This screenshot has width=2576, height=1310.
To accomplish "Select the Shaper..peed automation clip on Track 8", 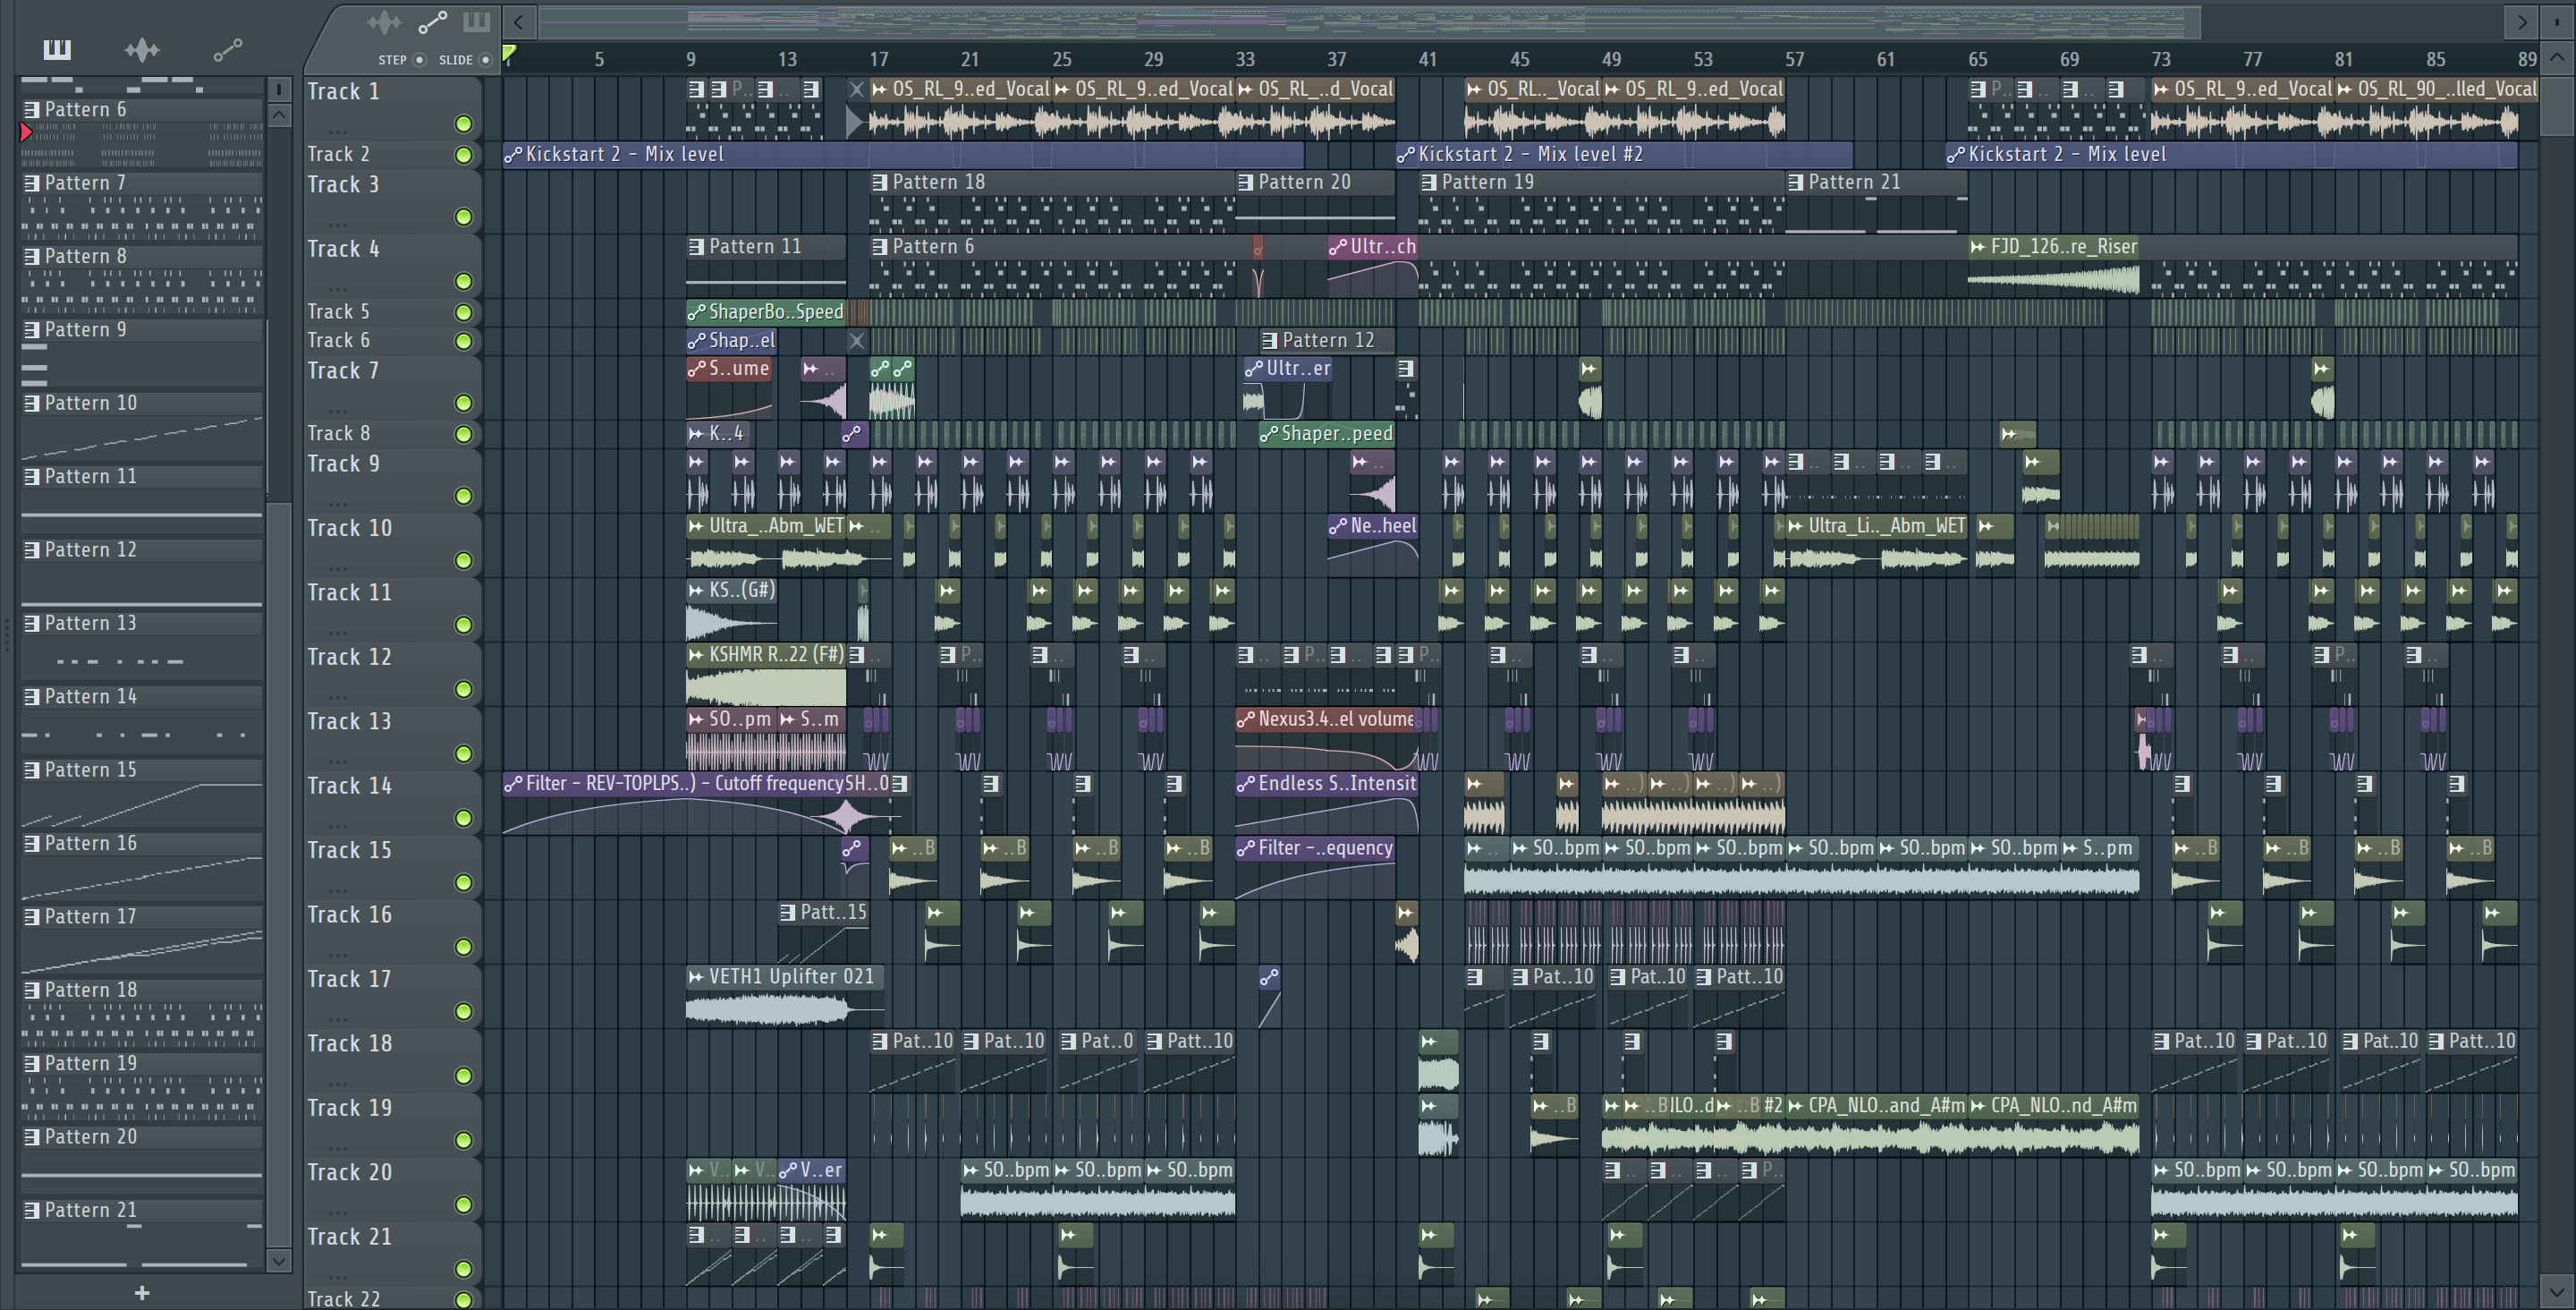I will point(1327,434).
